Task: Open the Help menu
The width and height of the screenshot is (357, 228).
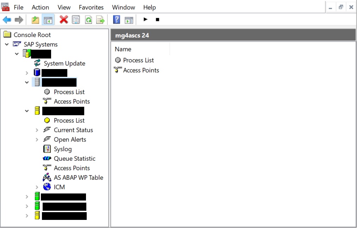Action: coord(149,7)
